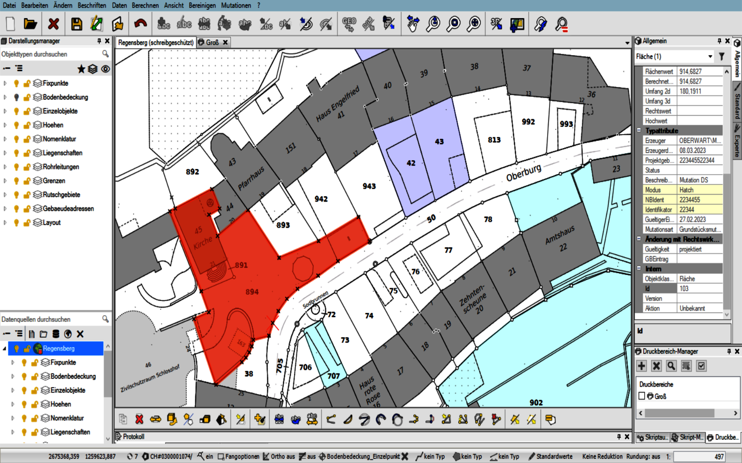Collapse the Intern section
Image resolution: width=742 pixels, height=463 pixels.
coord(639,269)
